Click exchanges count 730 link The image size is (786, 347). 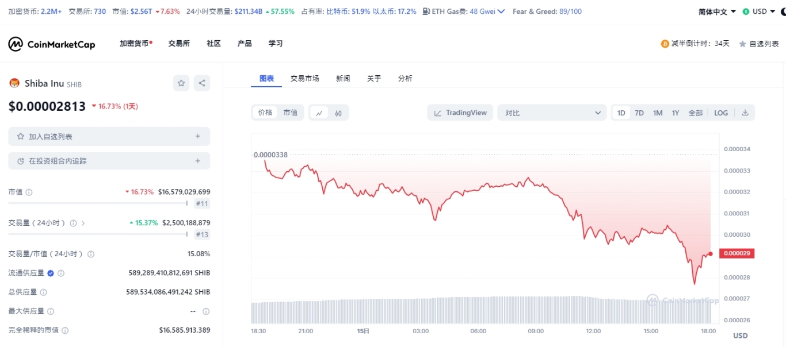tap(100, 11)
